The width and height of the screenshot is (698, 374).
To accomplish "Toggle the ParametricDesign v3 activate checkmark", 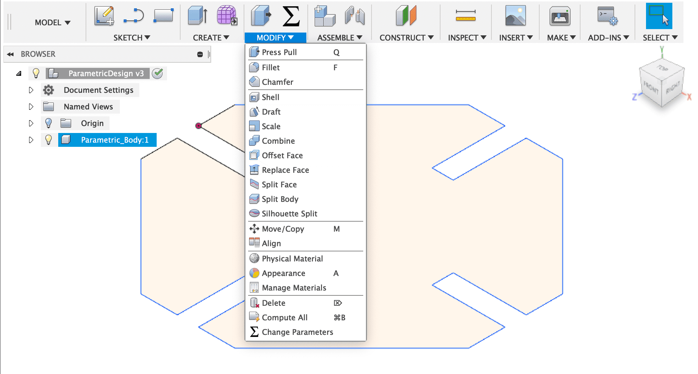I will 158,73.
